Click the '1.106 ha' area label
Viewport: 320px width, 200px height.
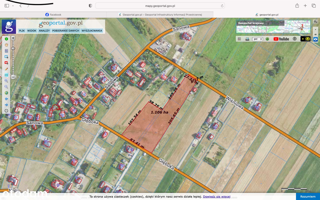coord(159,112)
